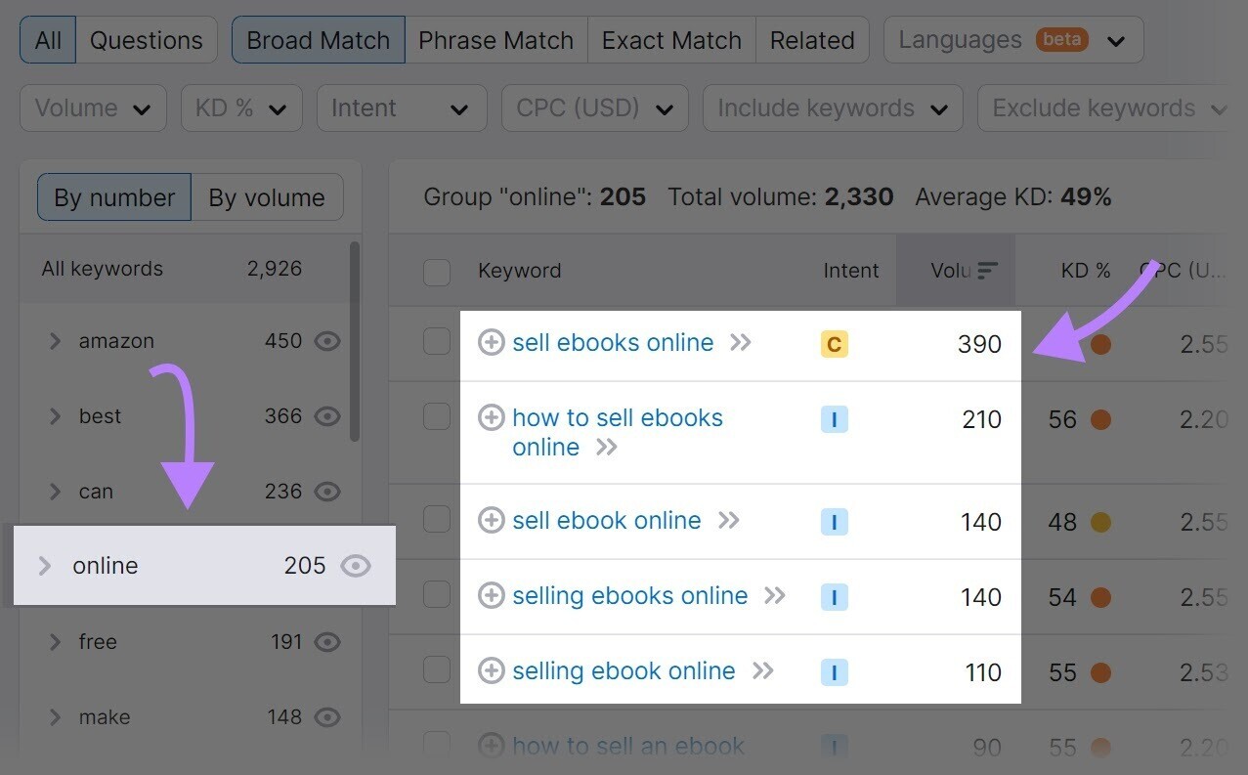The image size is (1248, 775).
Task: Select the All tab
Action: tap(48, 40)
